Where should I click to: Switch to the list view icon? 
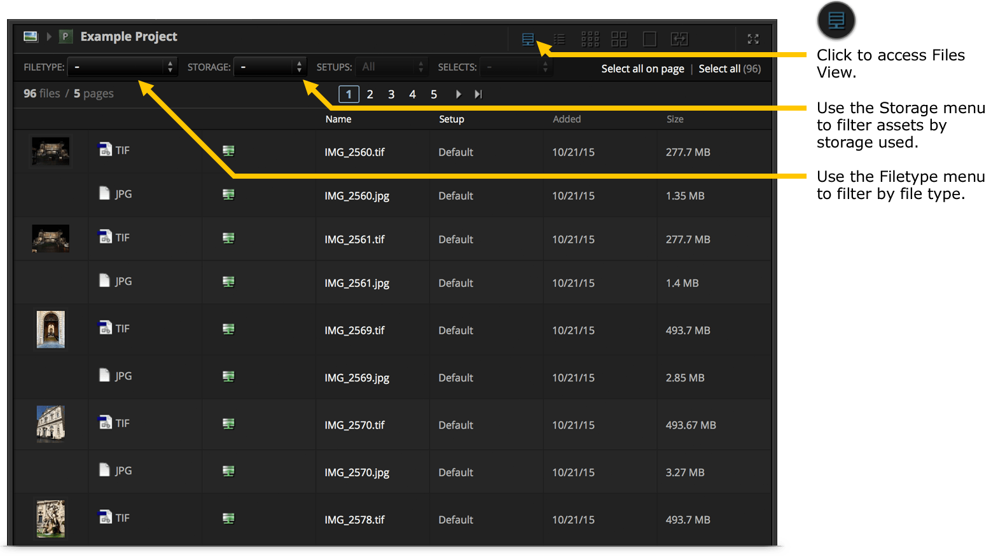click(559, 39)
